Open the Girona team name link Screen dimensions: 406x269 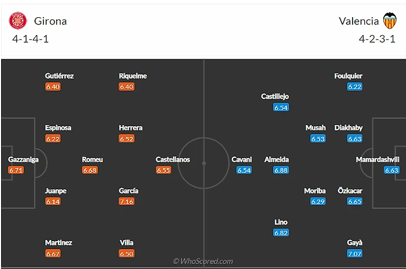pyautogui.click(x=51, y=21)
